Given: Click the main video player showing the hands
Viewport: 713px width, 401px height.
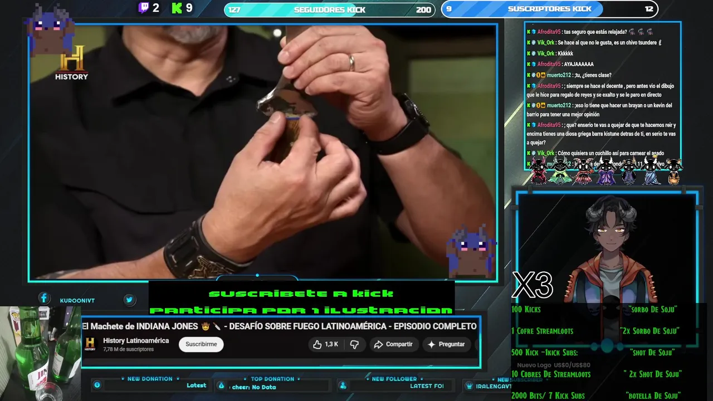Looking at the screenshot, I should click(x=263, y=151).
